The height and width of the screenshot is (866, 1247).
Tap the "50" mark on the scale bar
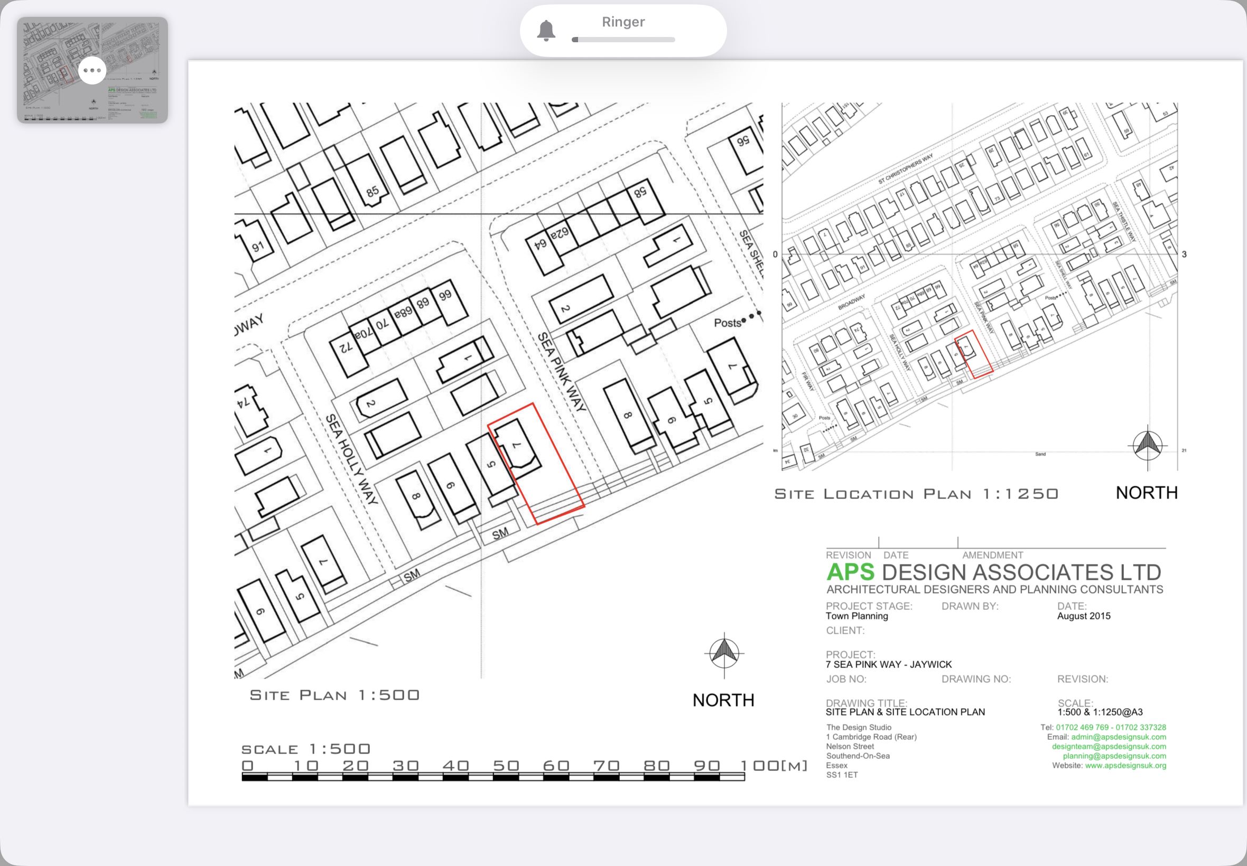(506, 766)
